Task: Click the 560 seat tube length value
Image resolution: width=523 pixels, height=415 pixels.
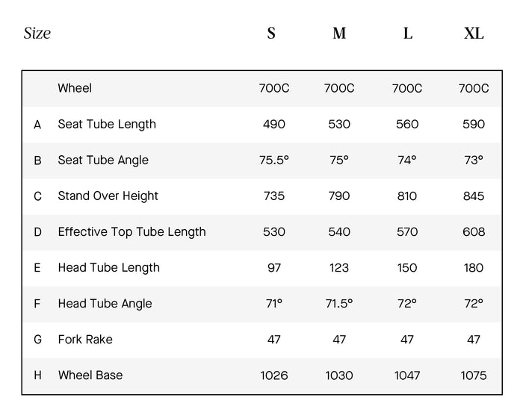Action: click(x=407, y=124)
